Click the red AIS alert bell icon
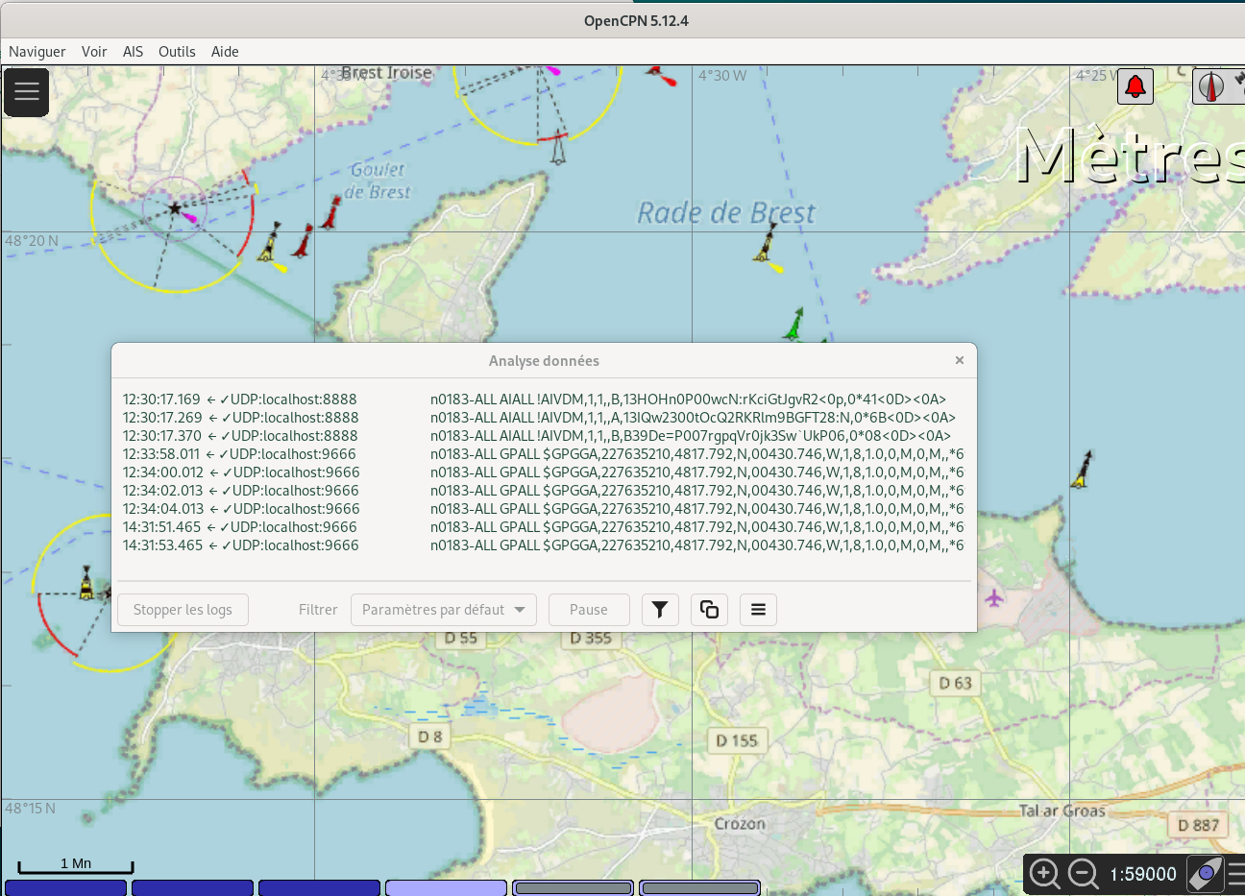 coord(1135,85)
